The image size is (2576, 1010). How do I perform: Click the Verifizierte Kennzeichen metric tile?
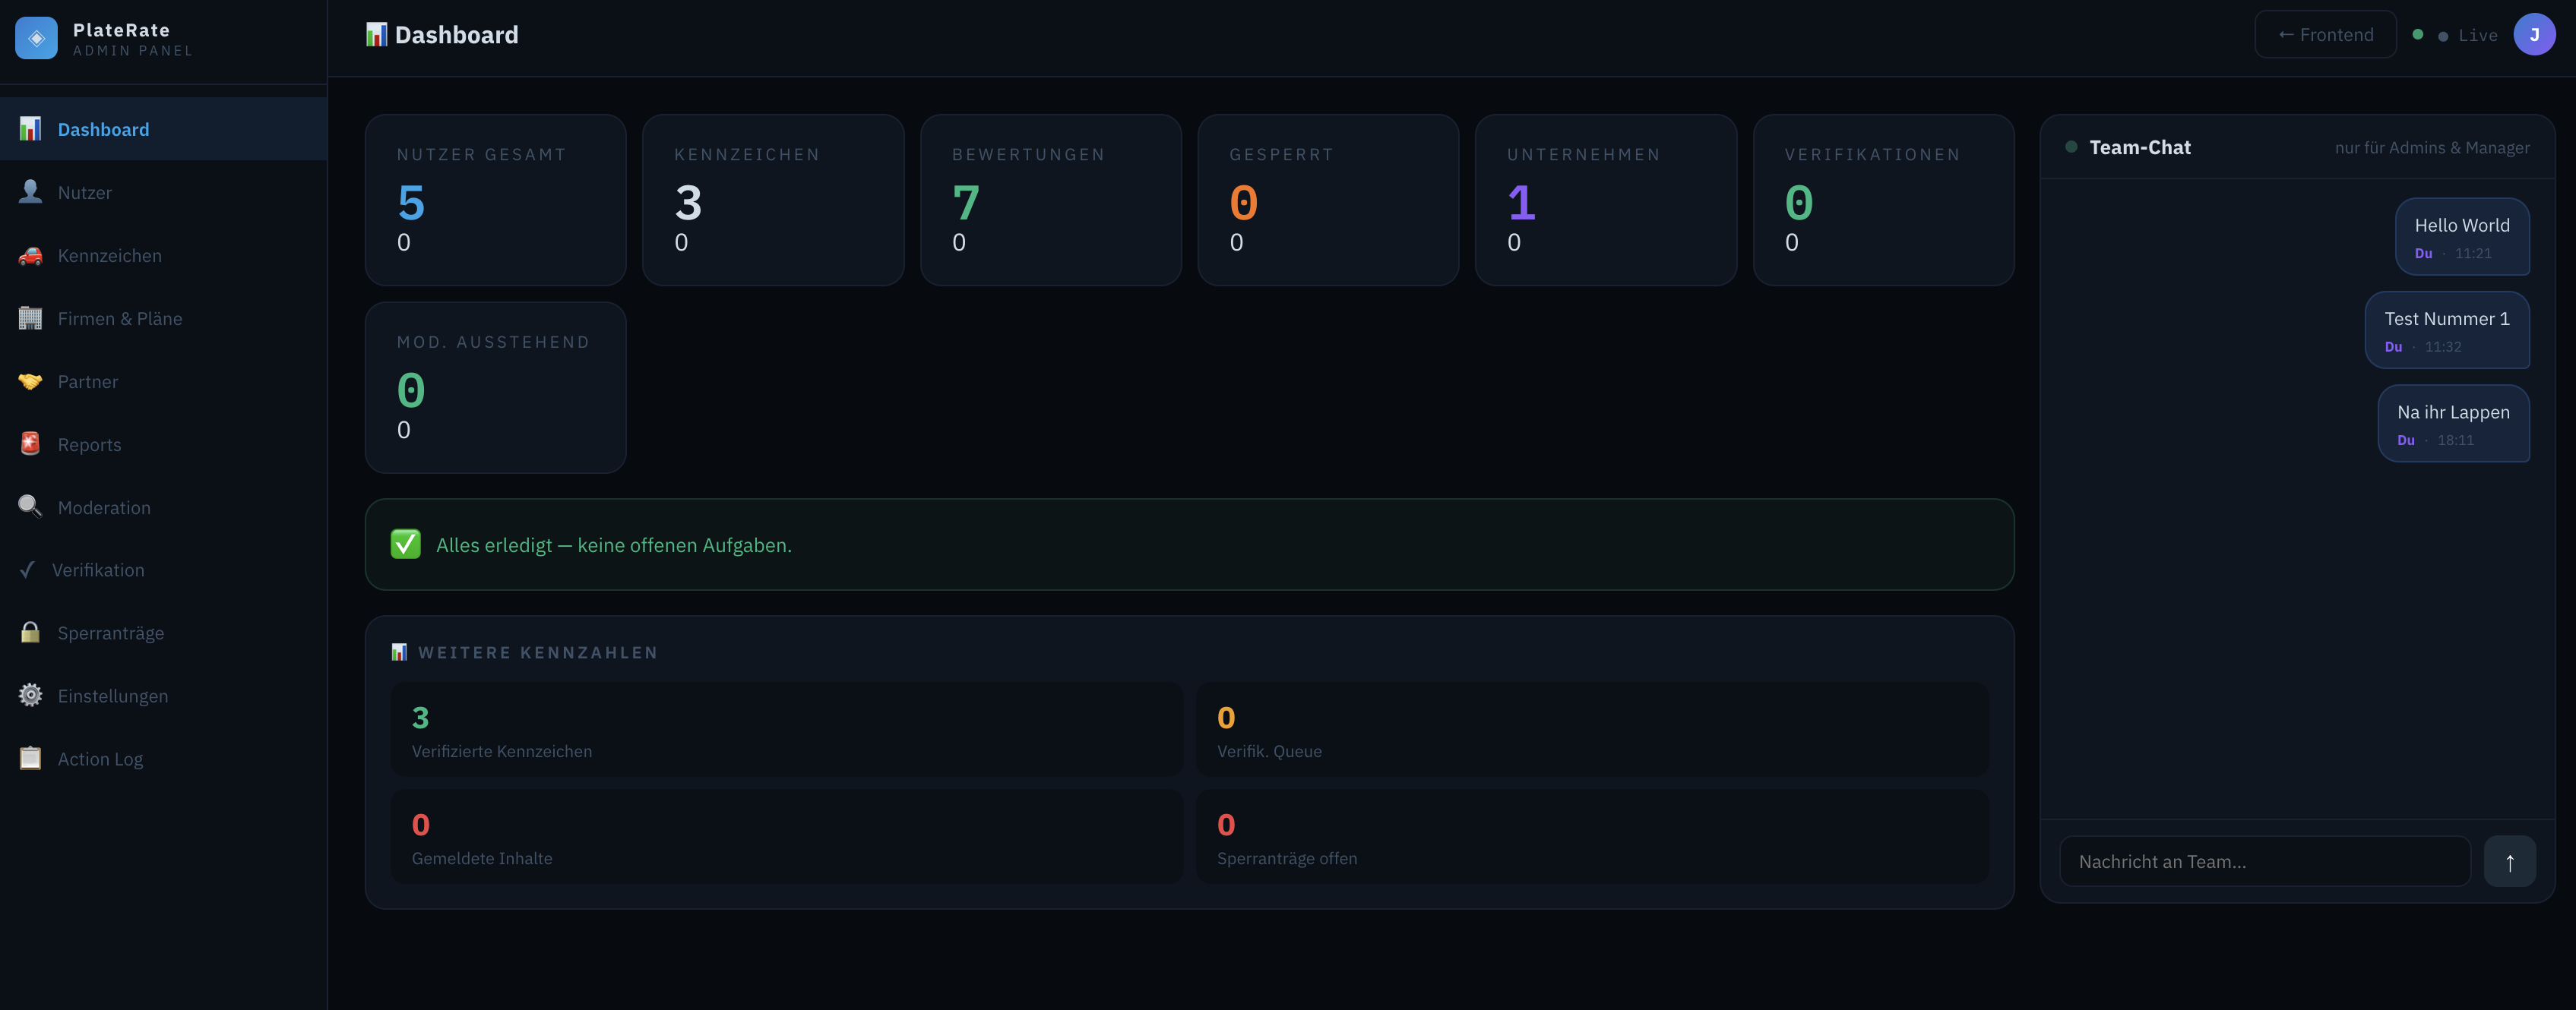coord(786,729)
